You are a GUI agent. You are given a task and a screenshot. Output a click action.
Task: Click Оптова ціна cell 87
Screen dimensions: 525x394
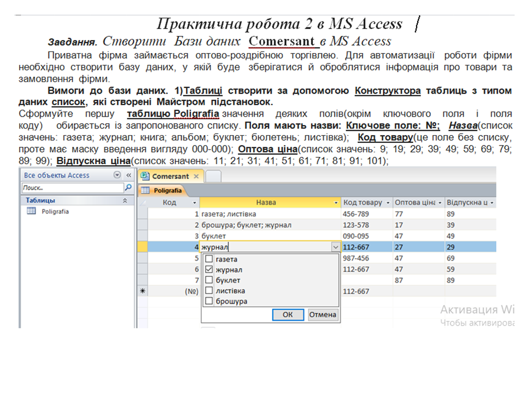[x=419, y=280]
